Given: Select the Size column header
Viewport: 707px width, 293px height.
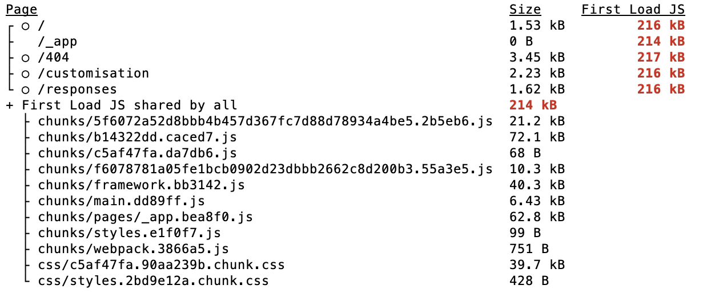Looking at the screenshot, I should tap(525, 10).
